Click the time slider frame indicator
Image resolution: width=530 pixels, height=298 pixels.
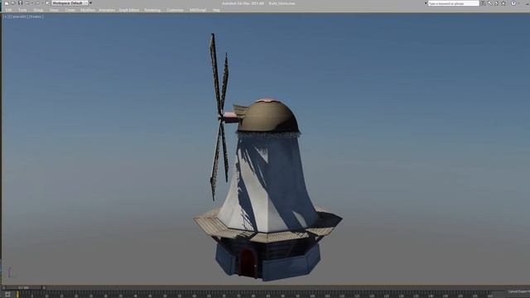(x=24, y=288)
